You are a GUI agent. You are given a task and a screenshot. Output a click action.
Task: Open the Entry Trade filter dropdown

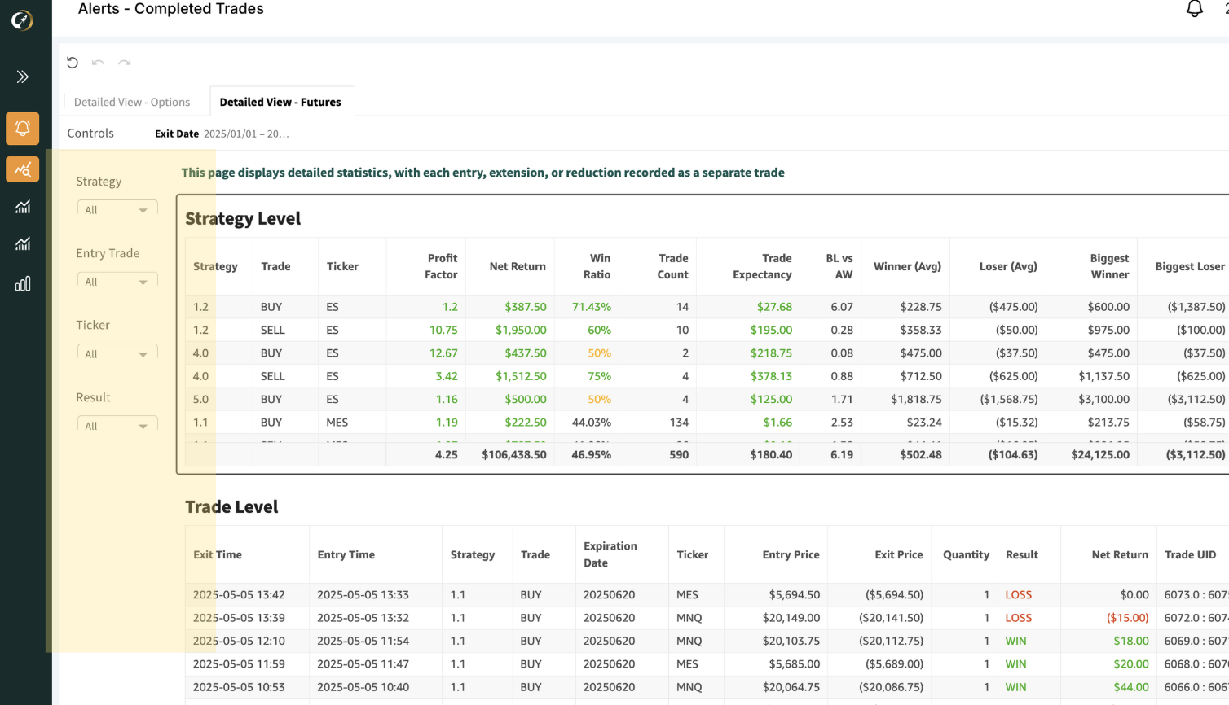[117, 282]
